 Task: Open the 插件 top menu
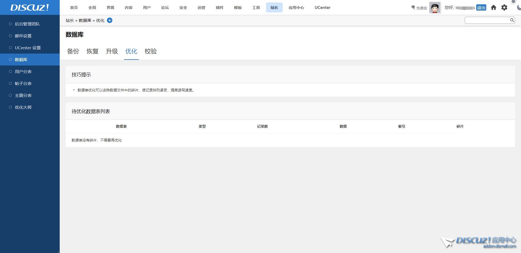[220, 8]
